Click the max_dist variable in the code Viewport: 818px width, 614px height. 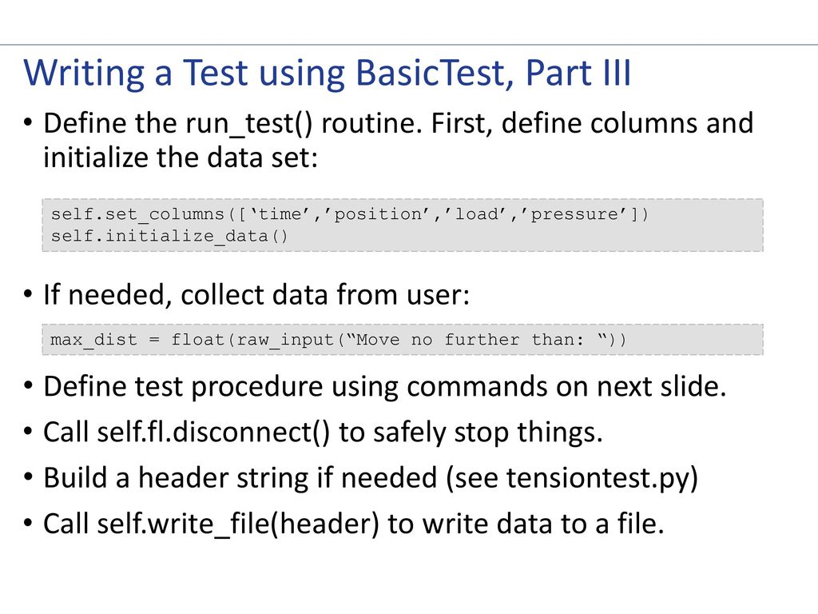click(94, 340)
